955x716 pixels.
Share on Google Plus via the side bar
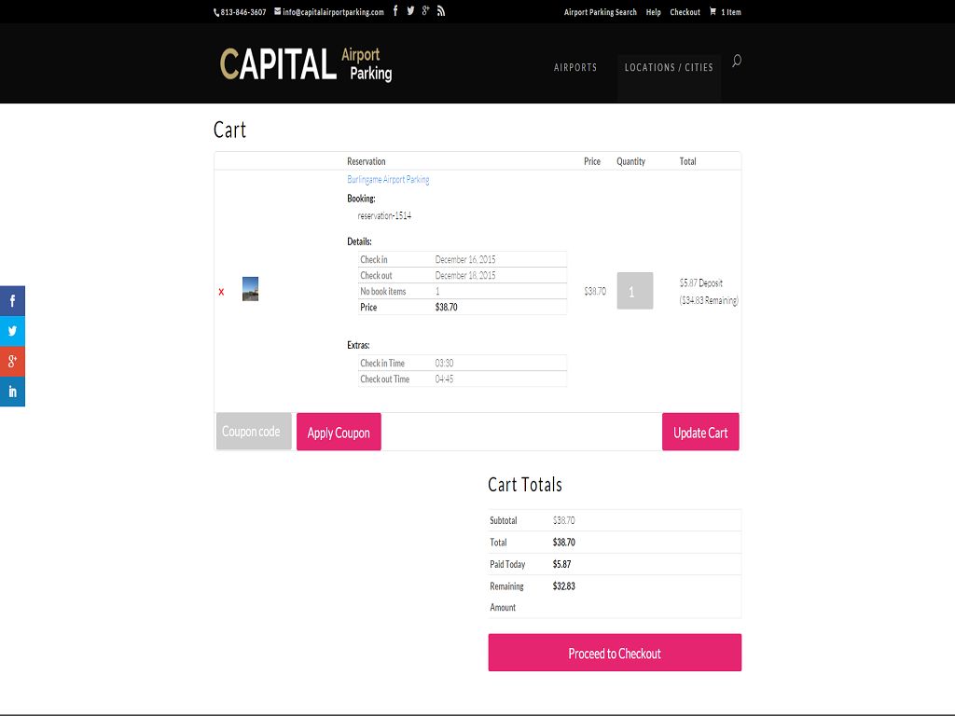pyautogui.click(x=12, y=361)
